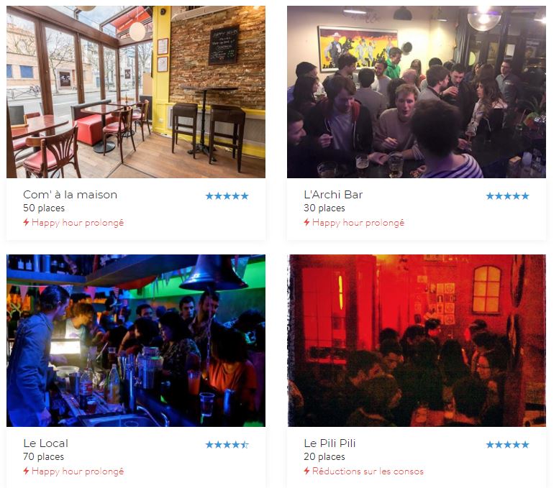The image size is (559, 488).
Task: Click '50 places' capacity text
Action: click(44, 208)
